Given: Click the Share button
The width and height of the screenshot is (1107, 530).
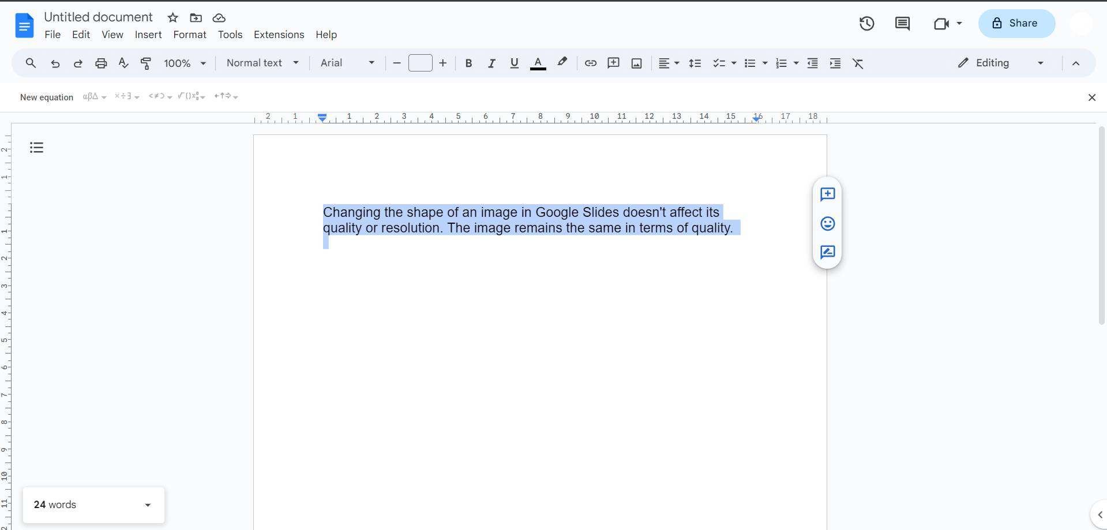Looking at the screenshot, I should pyautogui.click(x=1016, y=24).
